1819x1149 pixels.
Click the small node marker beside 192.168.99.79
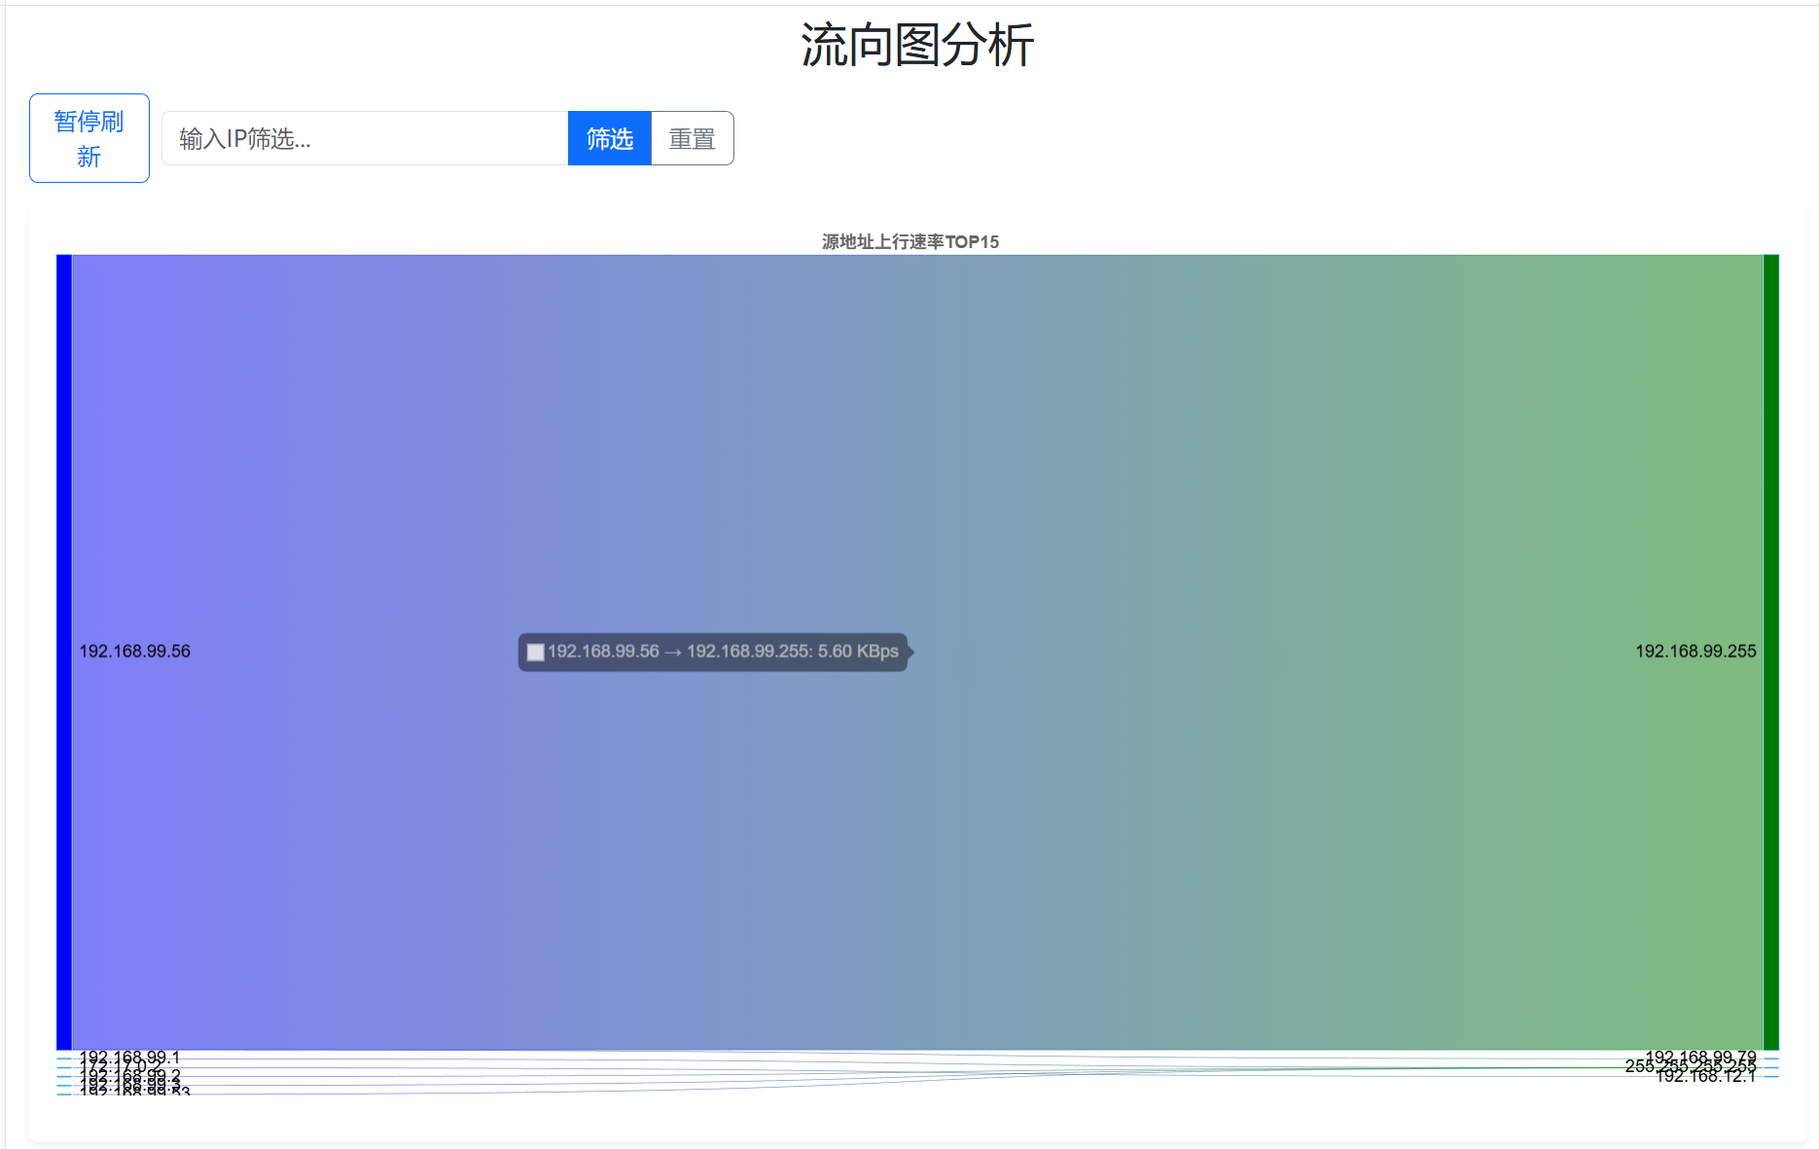tap(1770, 1058)
